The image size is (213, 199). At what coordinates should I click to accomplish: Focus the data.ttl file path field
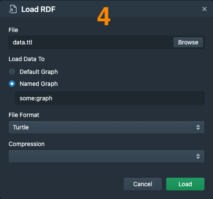91,42
